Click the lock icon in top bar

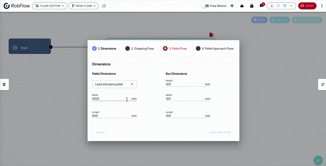point(251,6)
